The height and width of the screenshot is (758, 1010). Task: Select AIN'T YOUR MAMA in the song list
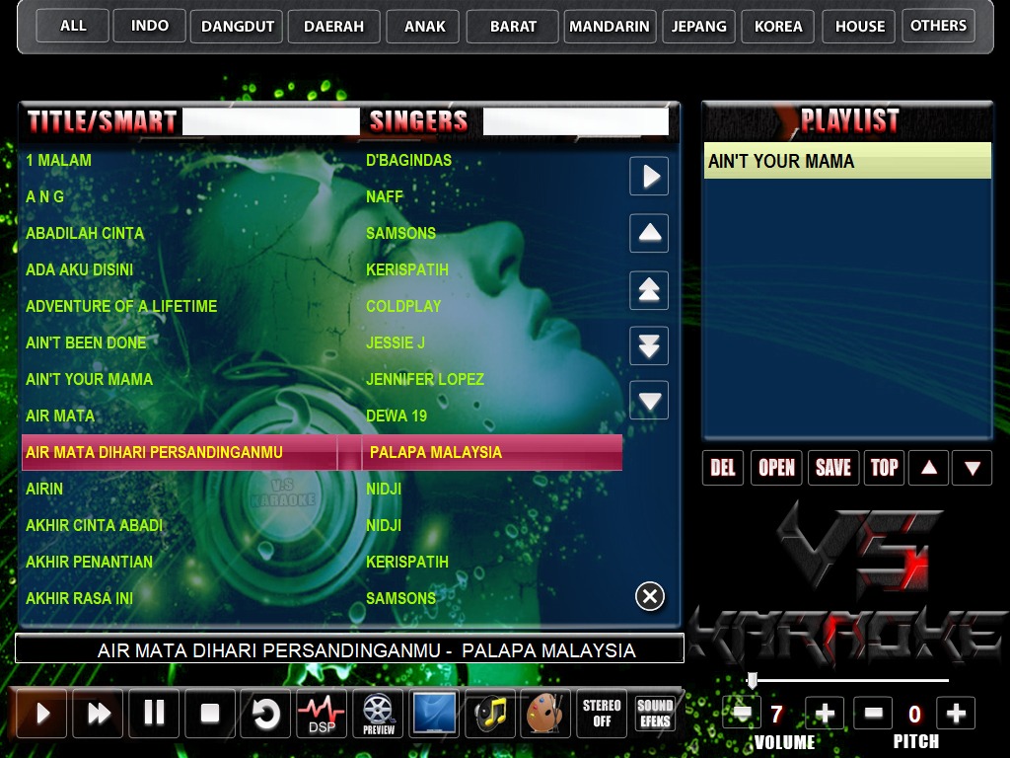pyautogui.click(x=90, y=379)
